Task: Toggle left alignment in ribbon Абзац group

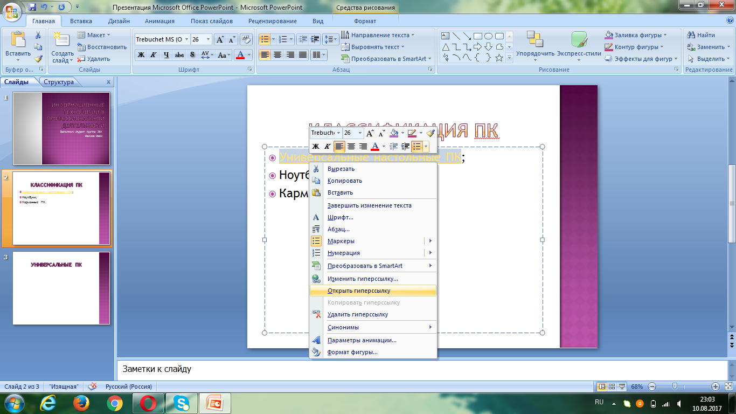Action: 265,55
